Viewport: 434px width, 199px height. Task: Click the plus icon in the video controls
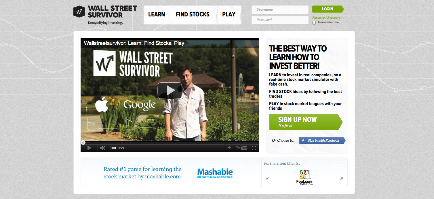[x=229, y=148]
